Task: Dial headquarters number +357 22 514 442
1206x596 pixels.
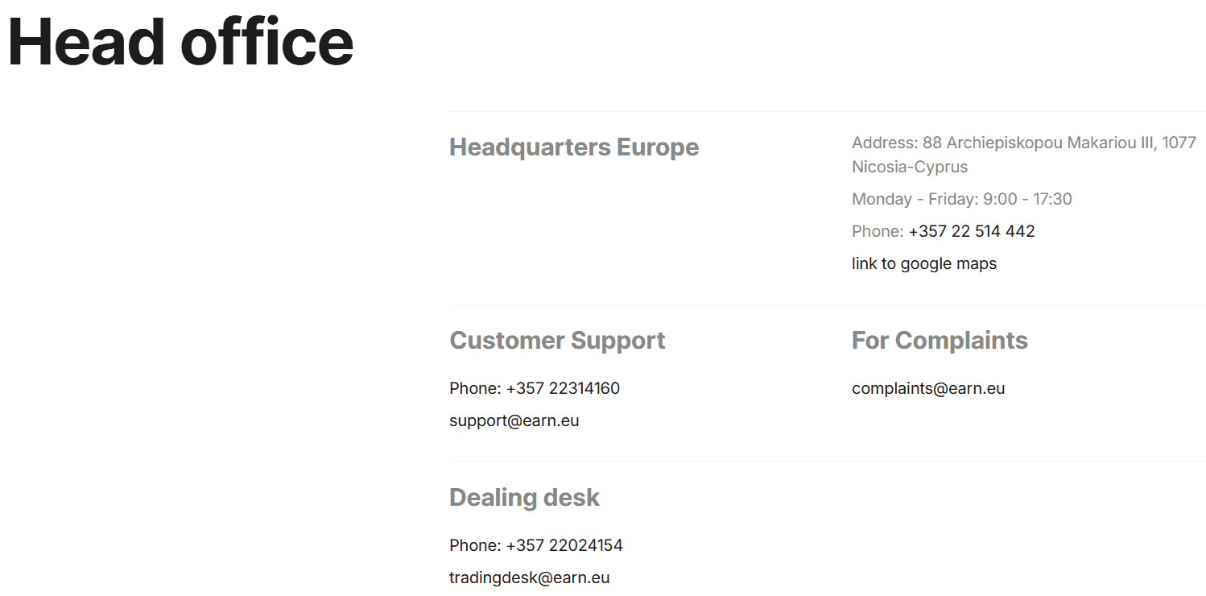Action: pos(971,231)
